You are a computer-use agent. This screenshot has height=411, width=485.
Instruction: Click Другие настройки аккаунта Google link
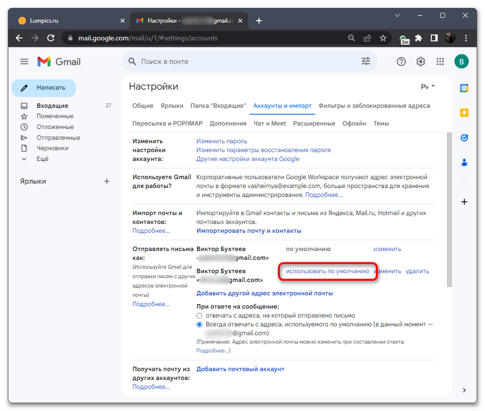click(x=248, y=159)
